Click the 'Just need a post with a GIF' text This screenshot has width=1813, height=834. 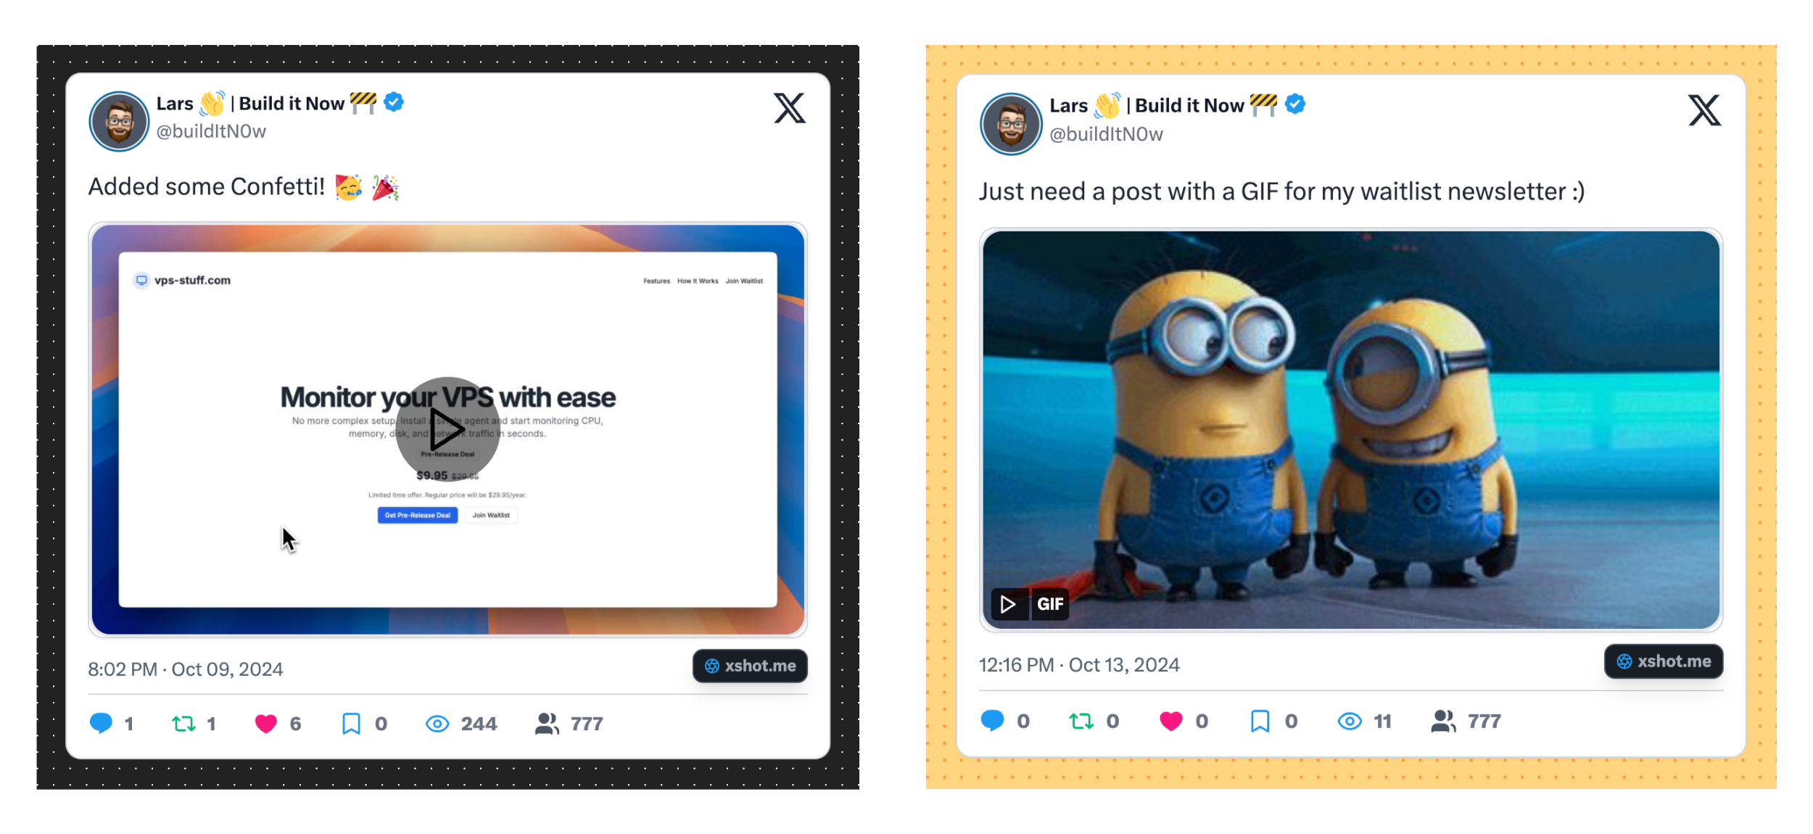point(1281,191)
